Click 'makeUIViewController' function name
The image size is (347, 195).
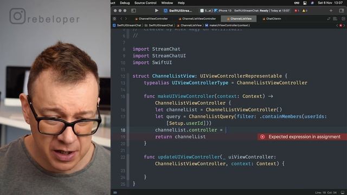[x=185, y=96]
